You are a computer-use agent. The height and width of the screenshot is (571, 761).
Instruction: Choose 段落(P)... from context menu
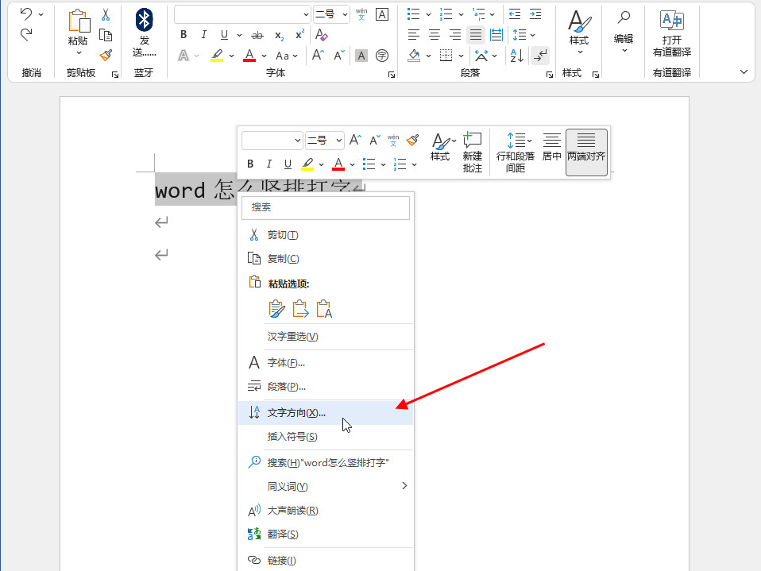coord(326,387)
